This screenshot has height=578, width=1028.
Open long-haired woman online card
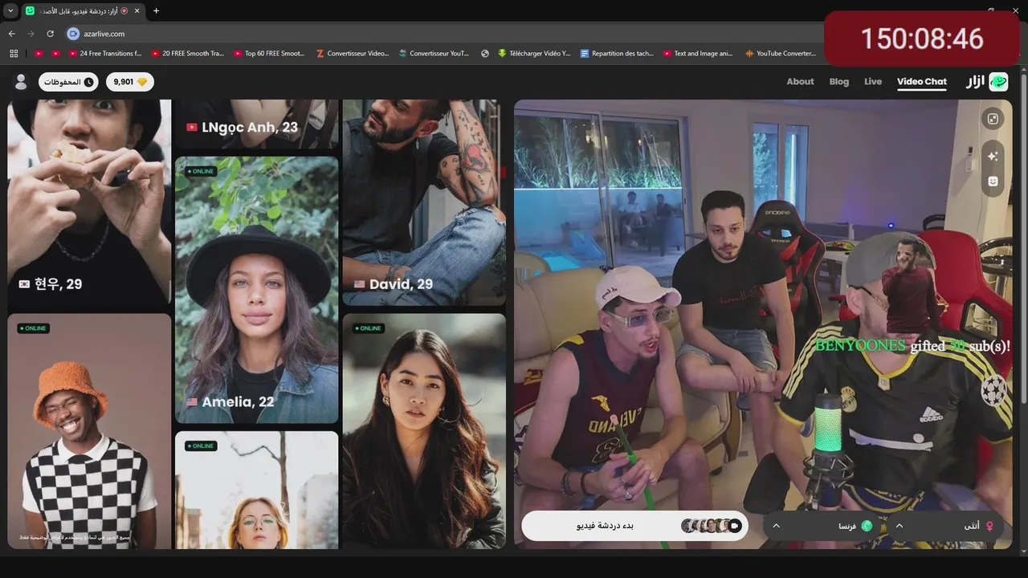[424, 431]
